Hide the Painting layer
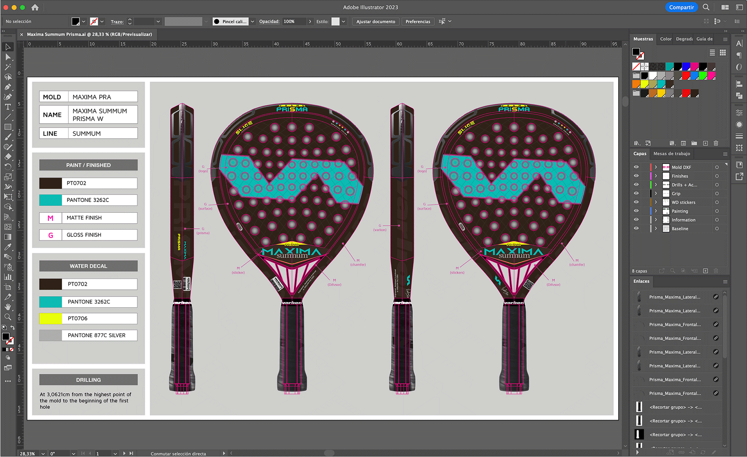This screenshot has height=457, width=747. click(x=636, y=211)
